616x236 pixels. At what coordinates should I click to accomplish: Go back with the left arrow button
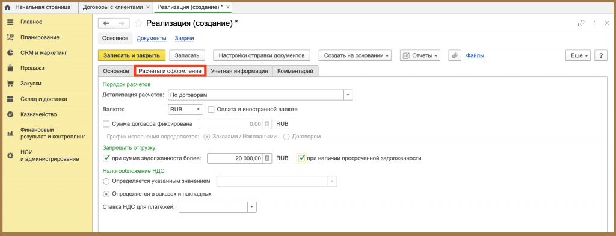point(106,23)
